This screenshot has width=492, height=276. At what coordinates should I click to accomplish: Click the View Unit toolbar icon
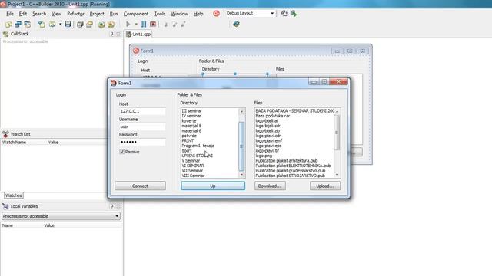18,24
